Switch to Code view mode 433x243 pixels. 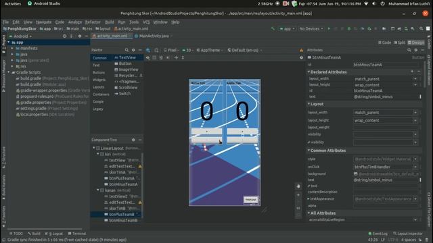(x=385, y=43)
